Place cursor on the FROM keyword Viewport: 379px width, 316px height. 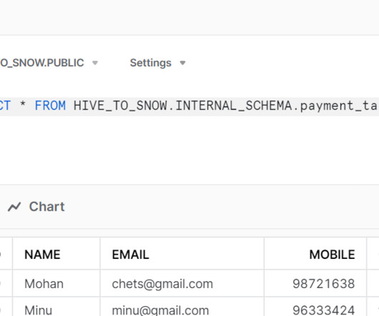(x=50, y=106)
